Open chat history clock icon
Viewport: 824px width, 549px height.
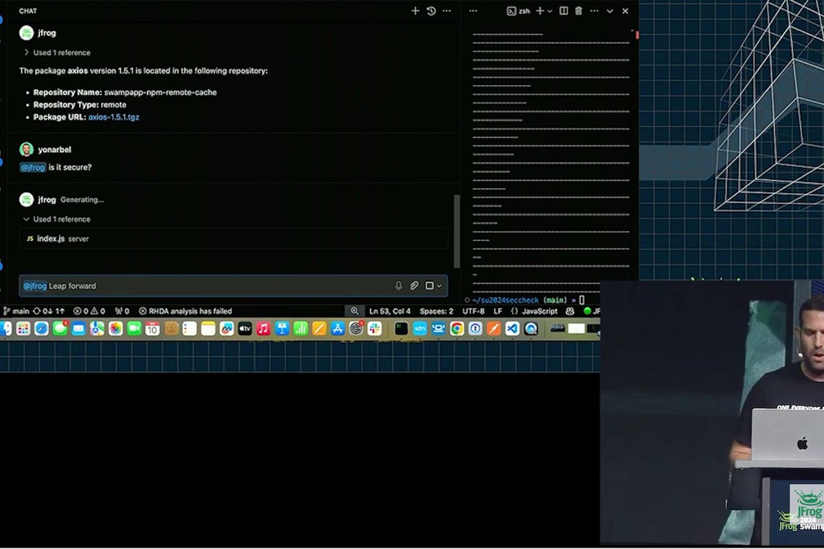coord(431,11)
